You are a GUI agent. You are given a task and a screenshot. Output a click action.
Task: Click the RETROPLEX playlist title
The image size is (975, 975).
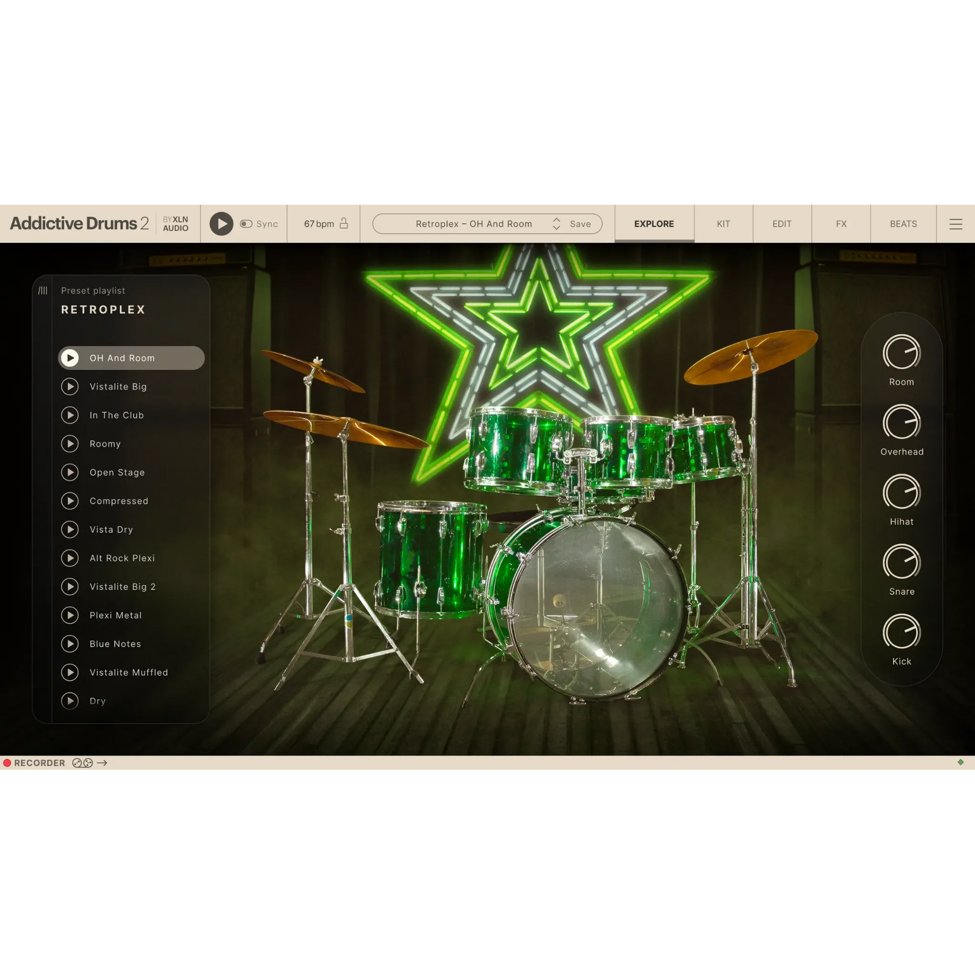pyautogui.click(x=103, y=309)
